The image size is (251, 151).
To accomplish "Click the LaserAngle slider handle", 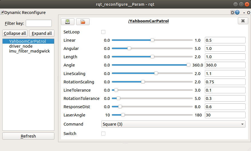I will coord(123,115).
